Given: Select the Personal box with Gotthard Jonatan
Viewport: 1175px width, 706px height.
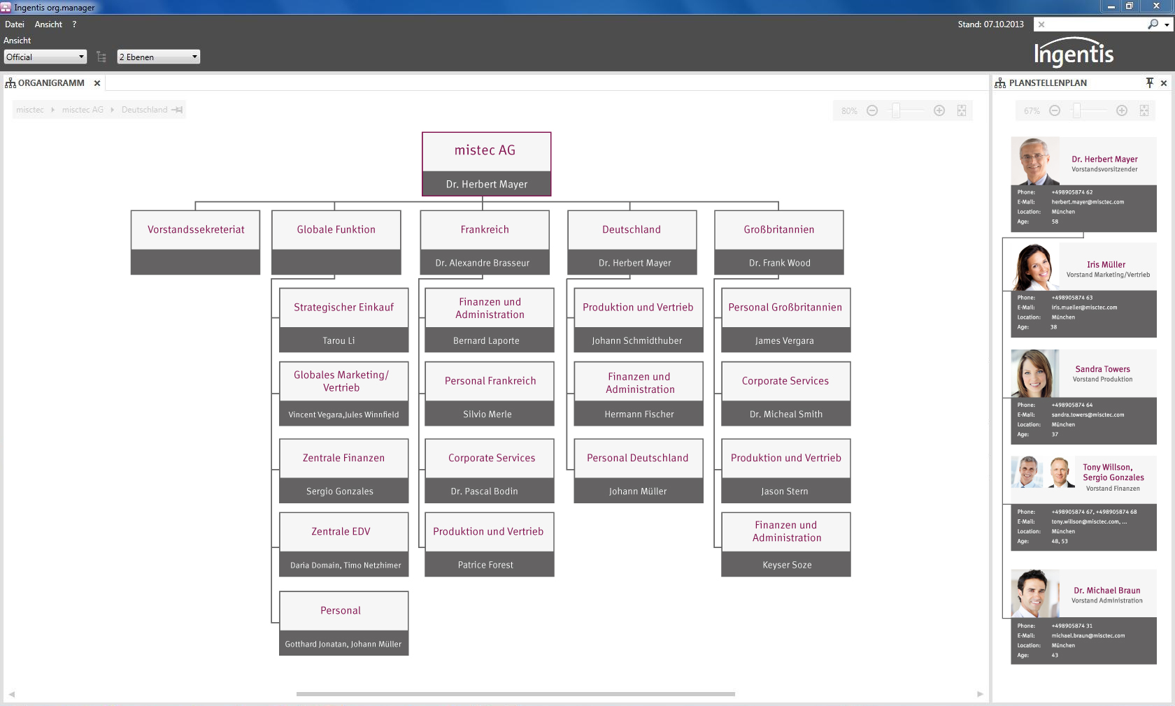Looking at the screenshot, I should pyautogui.click(x=344, y=624).
